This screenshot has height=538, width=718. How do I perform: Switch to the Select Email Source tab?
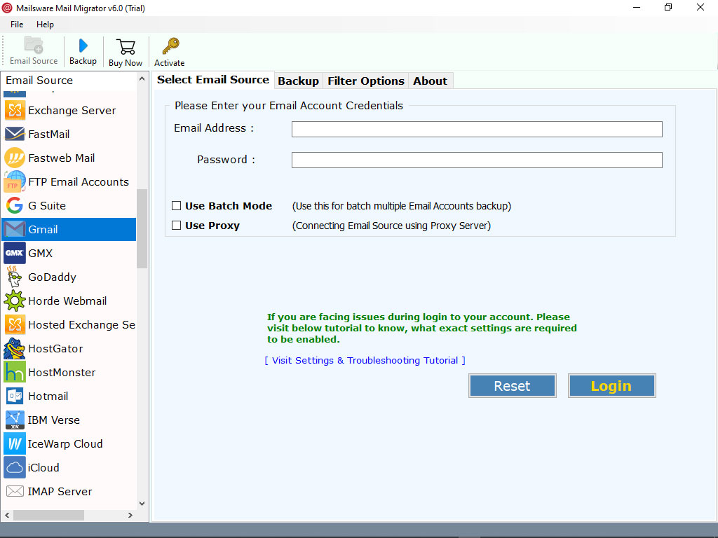pyautogui.click(x=213, y=80)
